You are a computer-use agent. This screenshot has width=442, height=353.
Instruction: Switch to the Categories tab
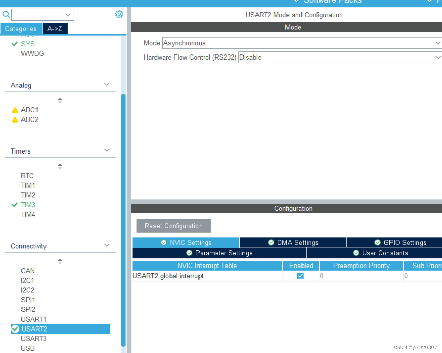pos(21,29)
